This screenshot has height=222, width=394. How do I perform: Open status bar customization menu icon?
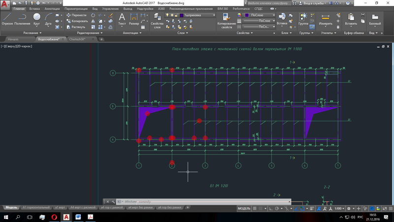point(391,208)
